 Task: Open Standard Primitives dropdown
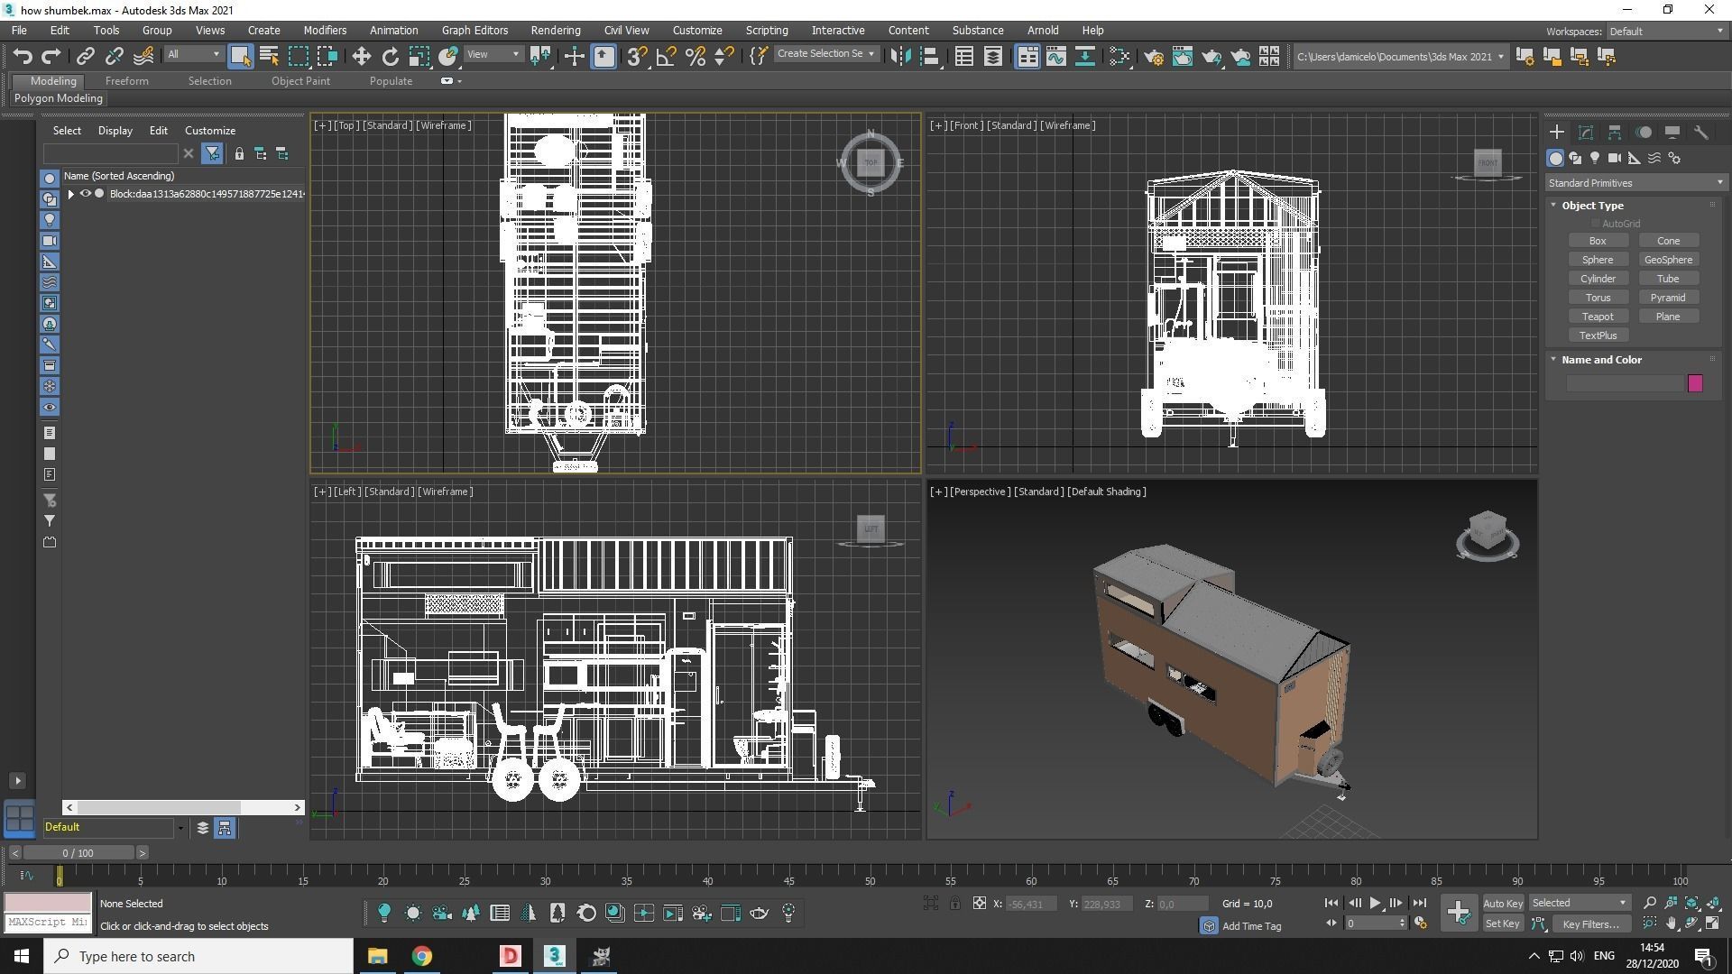point(1635,183)
